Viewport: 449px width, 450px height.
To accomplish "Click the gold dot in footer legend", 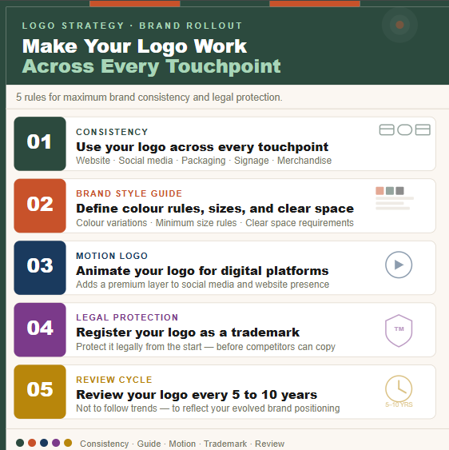I will click(68, 443).
